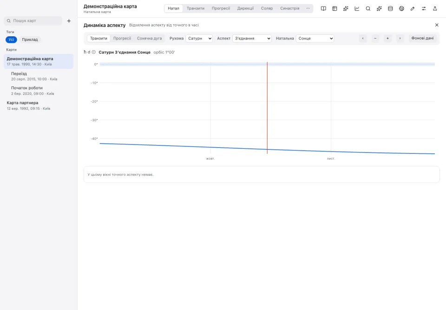Select the Сонячна дуга mode
Screen dimensions: 446x310
click(x=149, y=38)
